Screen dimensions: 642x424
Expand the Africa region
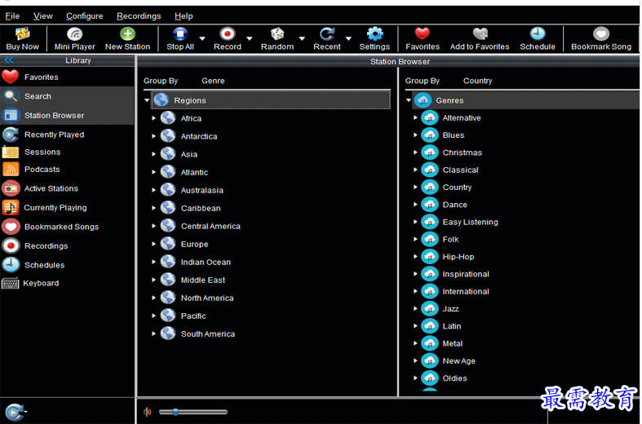click(154, 118)
